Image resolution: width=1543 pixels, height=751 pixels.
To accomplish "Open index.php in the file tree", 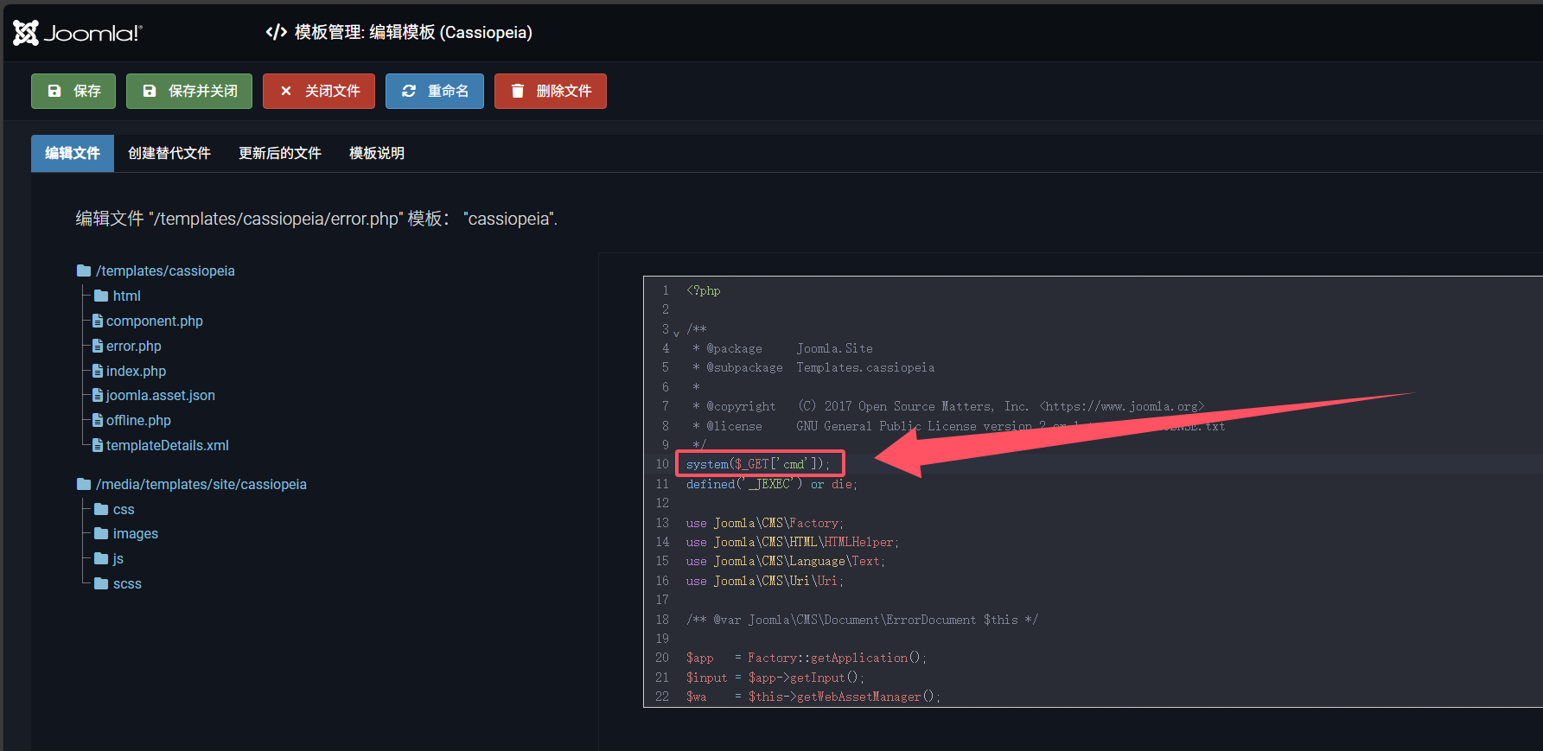I will pyautogui.click(x=136, y=371).
